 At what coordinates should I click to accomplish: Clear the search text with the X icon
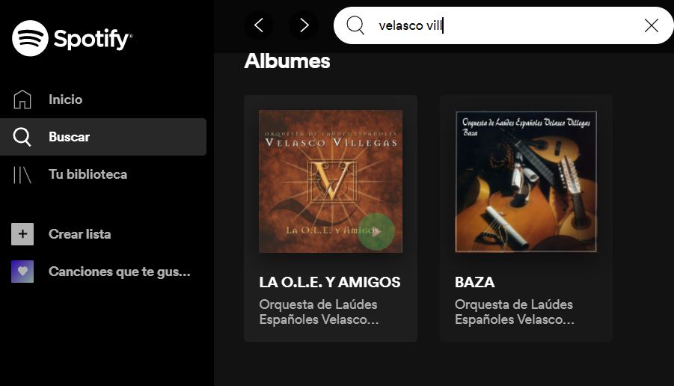tap(652, 25)
